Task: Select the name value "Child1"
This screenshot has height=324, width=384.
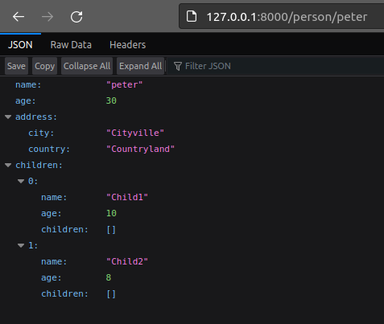Action: coord(127,197)
